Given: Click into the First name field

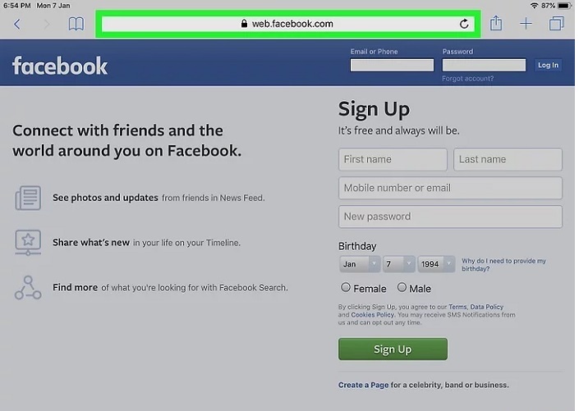Looking at the screenshot, I should click(393, 159).
